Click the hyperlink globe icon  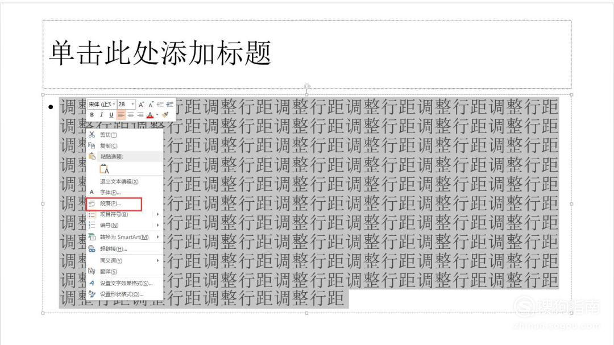(x=92, y=249)
